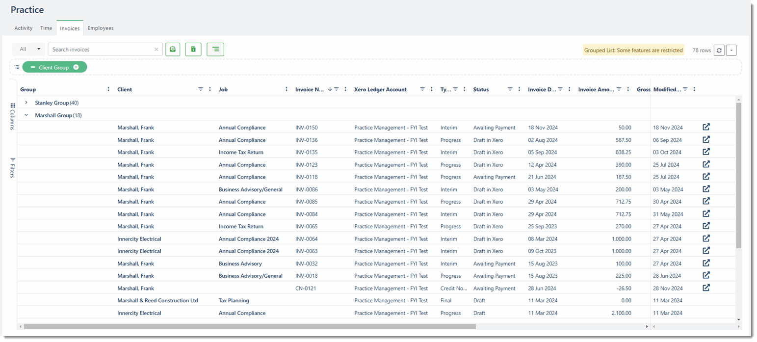The height and width of the screenshot is (342, 757).
Task: Switch to the Activity tab
Action: [x=24, y=28]
